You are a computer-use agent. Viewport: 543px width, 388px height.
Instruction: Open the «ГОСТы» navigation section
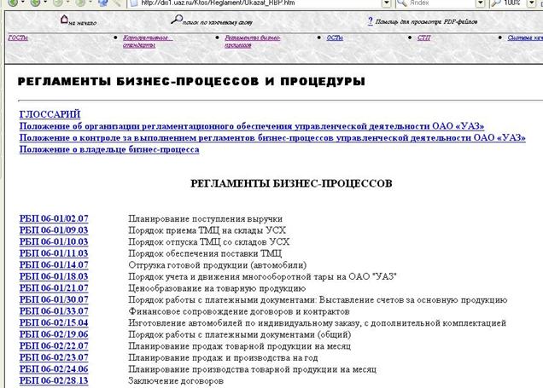(x=18, y=38)
